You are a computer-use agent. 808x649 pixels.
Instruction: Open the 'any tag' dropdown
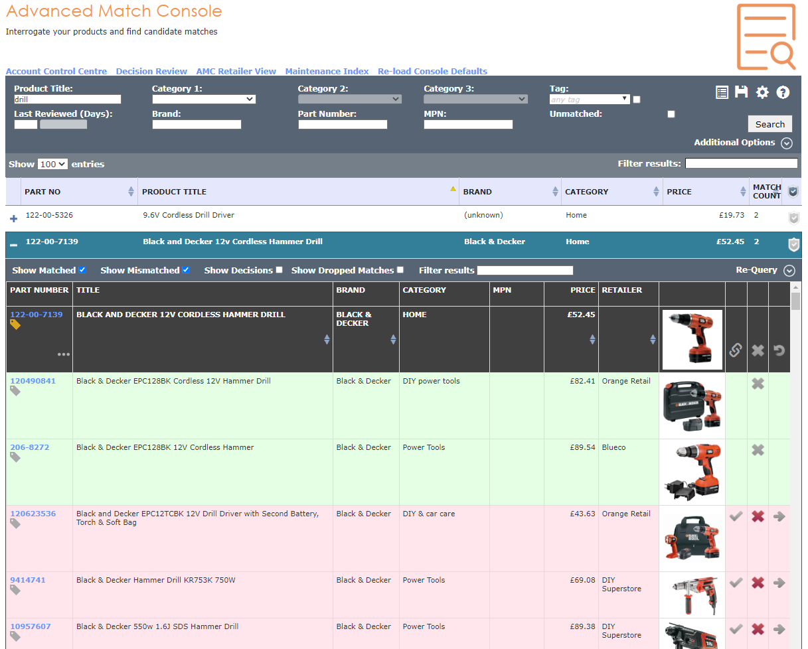[590, 100]
